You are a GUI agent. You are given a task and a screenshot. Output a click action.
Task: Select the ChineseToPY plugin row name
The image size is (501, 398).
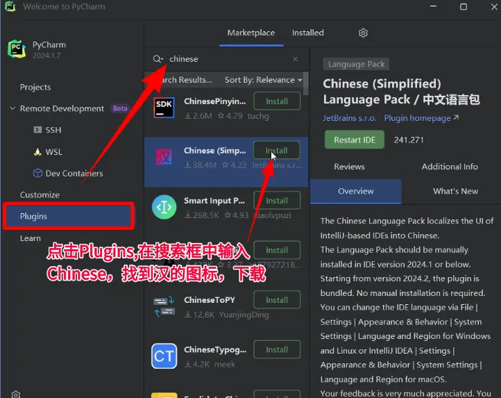210,300
